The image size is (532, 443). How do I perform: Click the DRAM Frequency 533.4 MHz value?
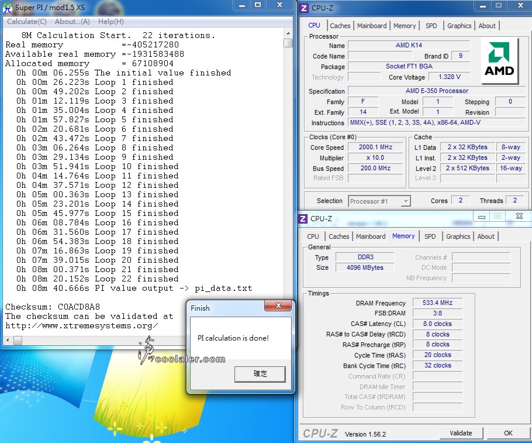click(438, 303)
